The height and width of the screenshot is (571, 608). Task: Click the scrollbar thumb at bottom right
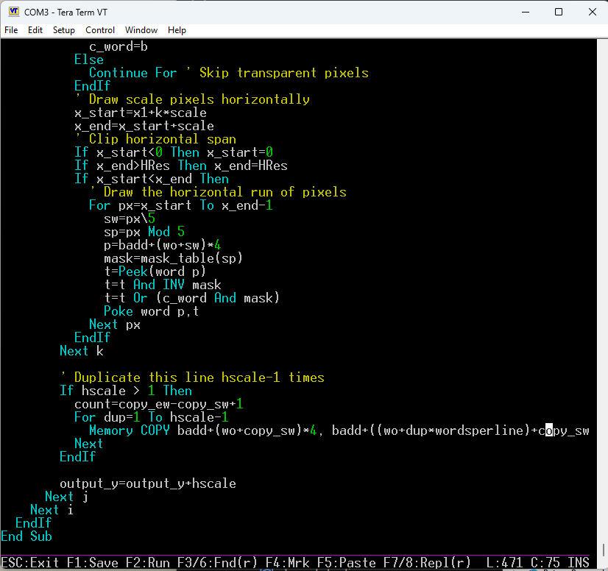602,550
